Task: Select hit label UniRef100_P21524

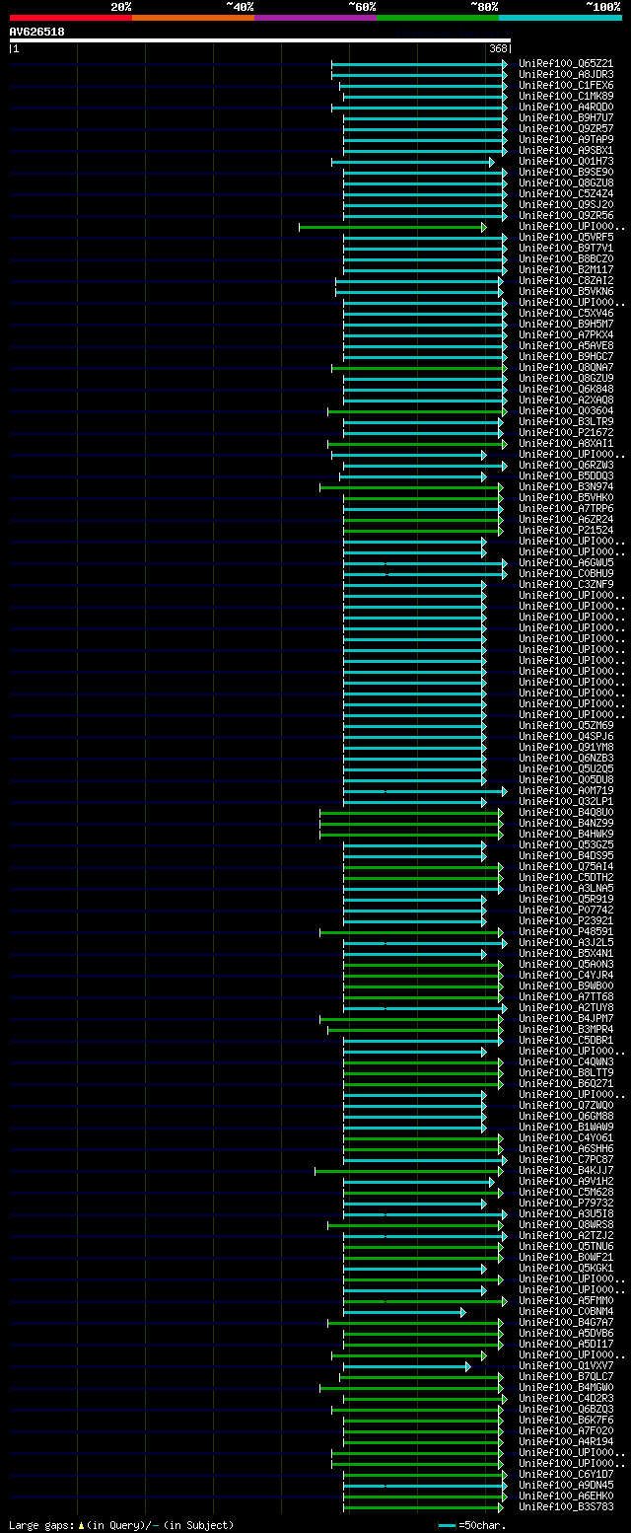Action: [x=566, y=530]
